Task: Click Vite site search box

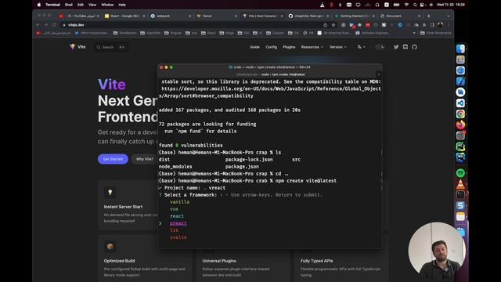Action: [111, 47]
